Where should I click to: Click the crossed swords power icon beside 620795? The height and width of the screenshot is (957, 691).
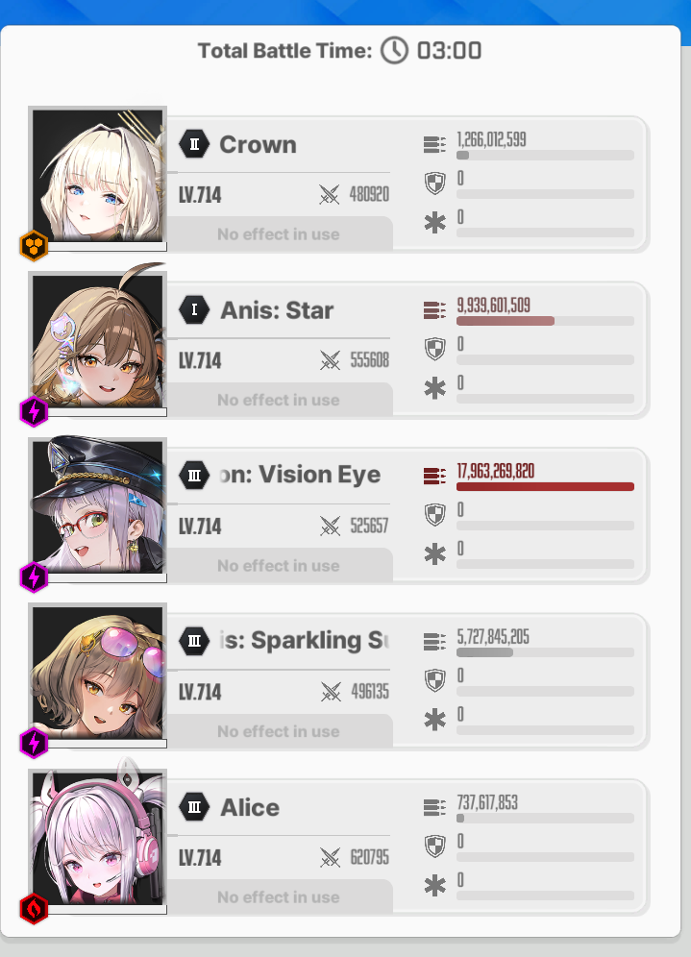click(331, 857)
